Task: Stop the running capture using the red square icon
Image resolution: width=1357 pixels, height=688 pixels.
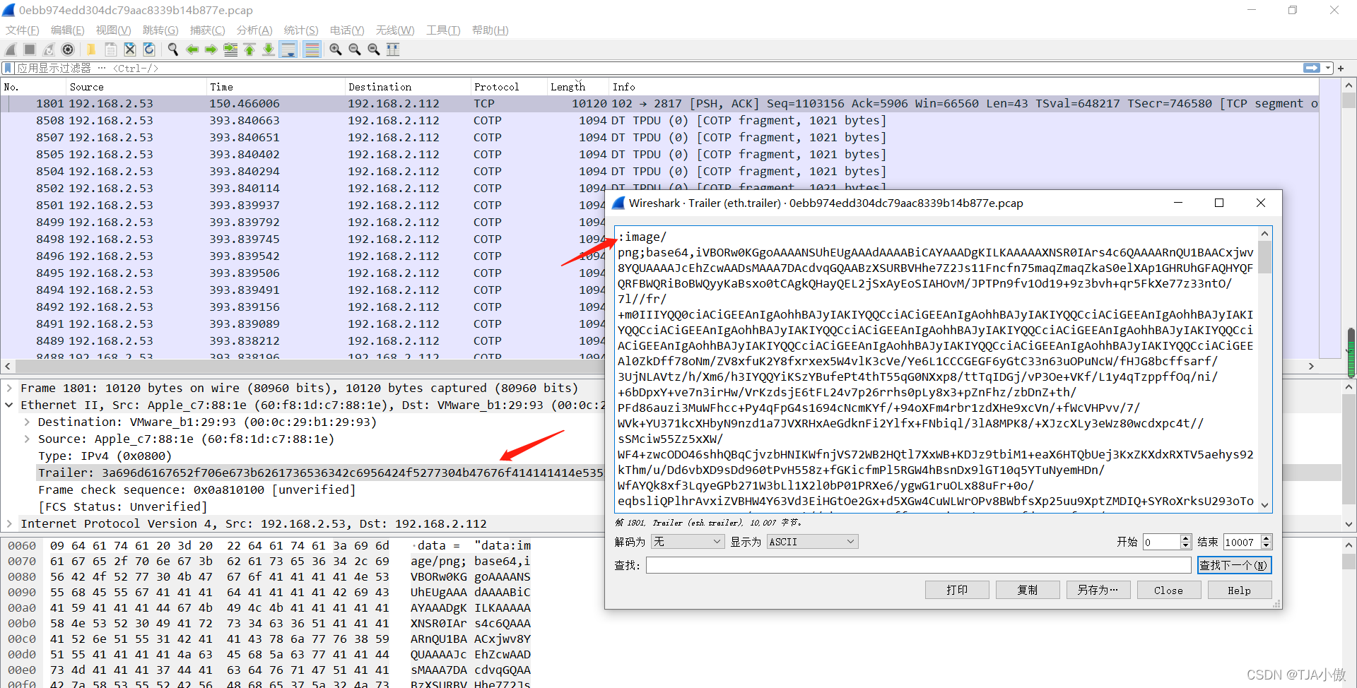Action: (29, 49)
